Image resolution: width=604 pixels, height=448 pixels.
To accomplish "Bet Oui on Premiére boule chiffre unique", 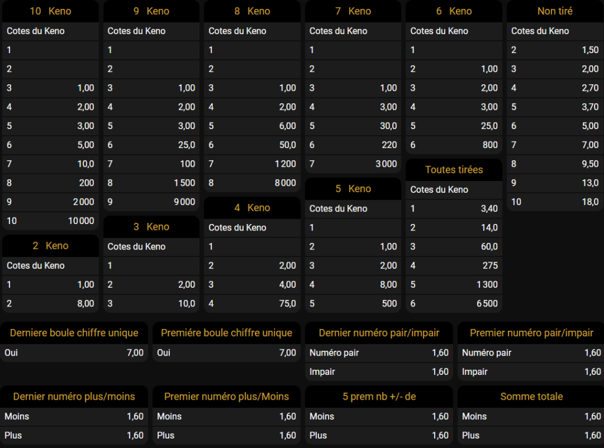I will click(x=226, y=353).
